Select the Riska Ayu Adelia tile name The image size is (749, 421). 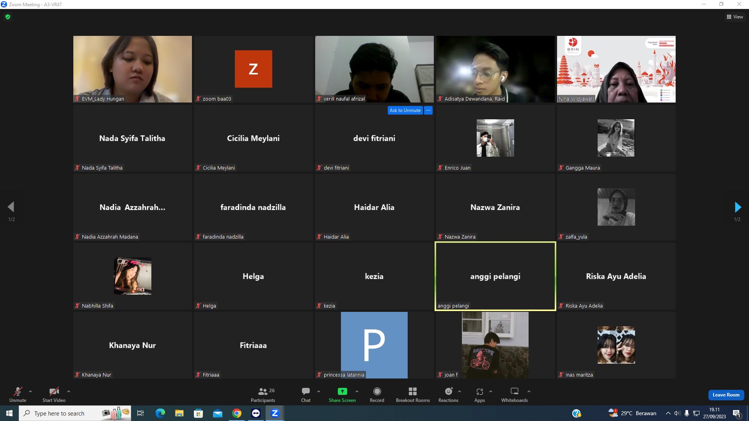pos(616,276)
